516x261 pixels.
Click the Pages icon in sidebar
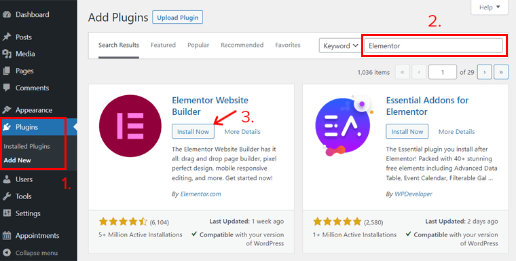(x=7, y=71)
